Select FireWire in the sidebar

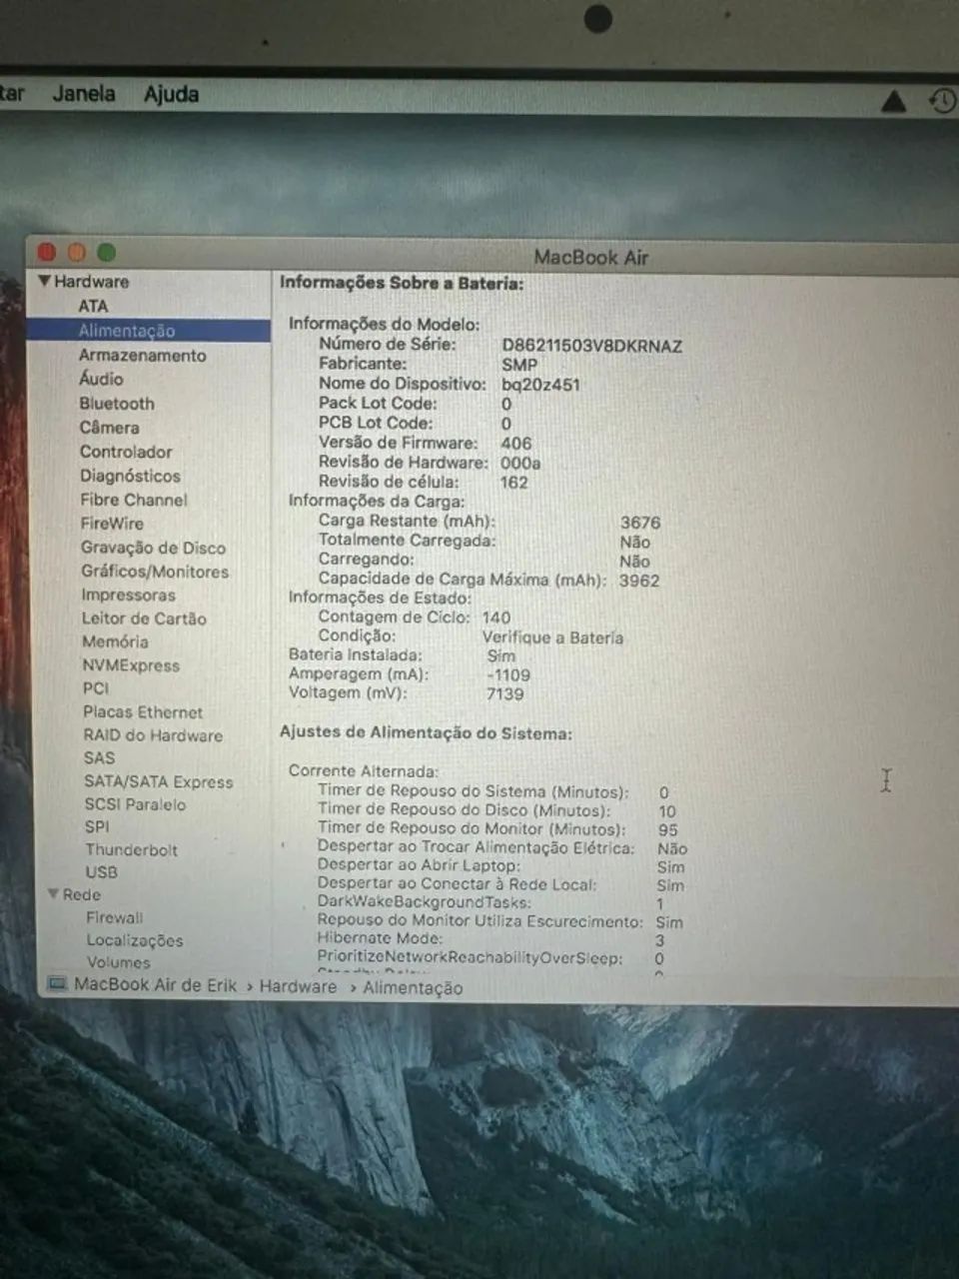coord(112,524)
